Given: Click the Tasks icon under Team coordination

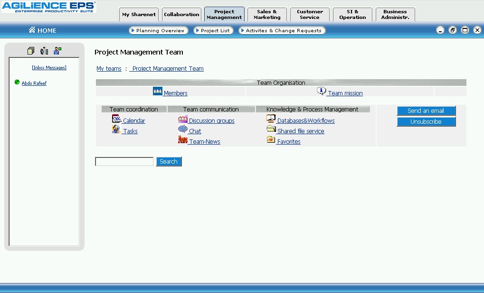Looking at the screenshot, I should pos(116,129).
